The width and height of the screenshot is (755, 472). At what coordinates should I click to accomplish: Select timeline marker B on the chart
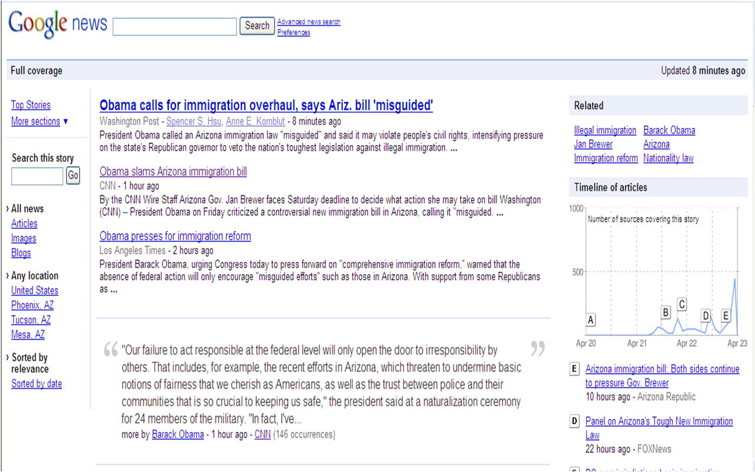[665, 312]
